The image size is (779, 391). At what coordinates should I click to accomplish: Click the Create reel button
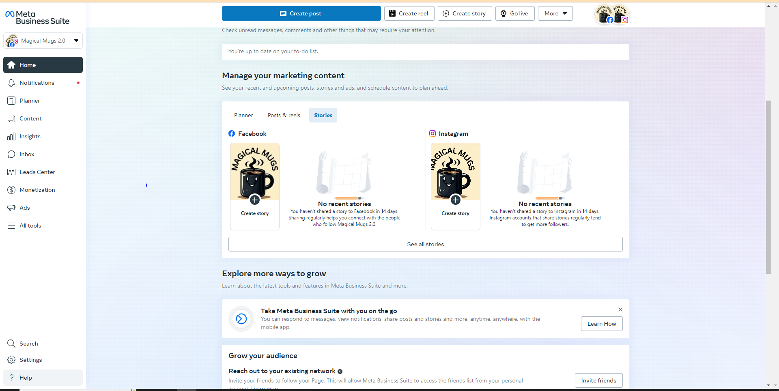409,13
